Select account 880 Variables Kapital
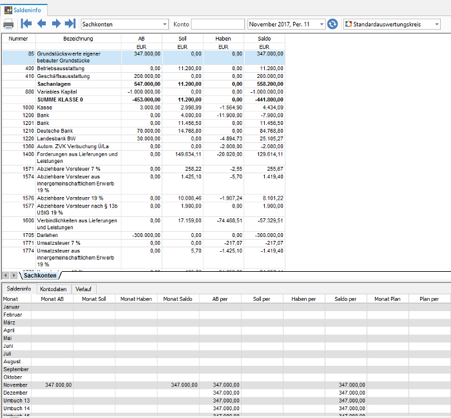The image size is (451, 418). point(144,91)
